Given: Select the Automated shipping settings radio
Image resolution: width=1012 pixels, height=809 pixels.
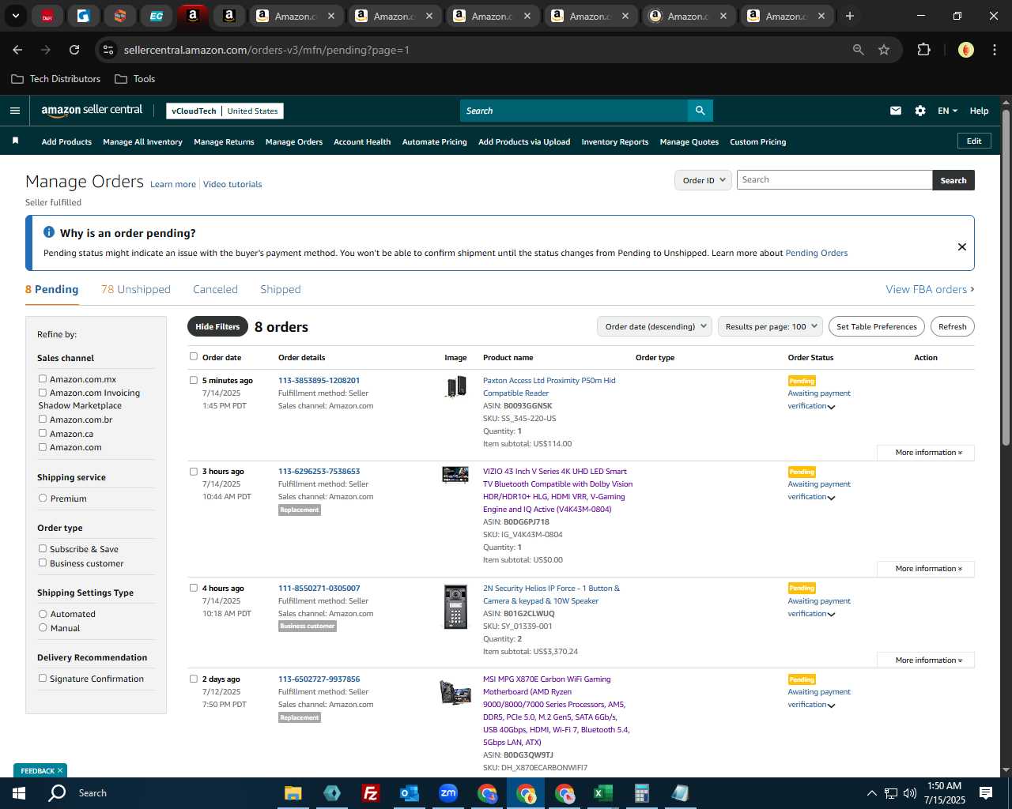Looking at the screenshot, I should click(43, 613).
